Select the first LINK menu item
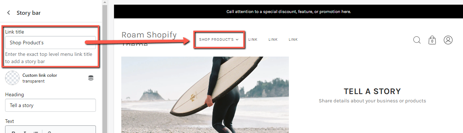This screenshot has height=133, width=463. point(253,40)
